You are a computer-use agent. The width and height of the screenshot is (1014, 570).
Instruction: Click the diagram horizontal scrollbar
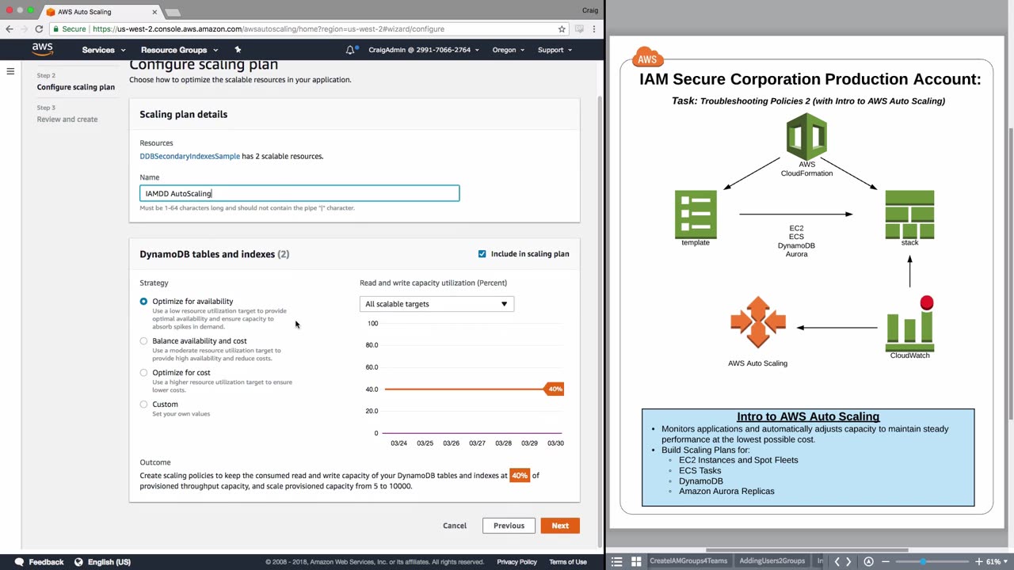tap(806, 550)
